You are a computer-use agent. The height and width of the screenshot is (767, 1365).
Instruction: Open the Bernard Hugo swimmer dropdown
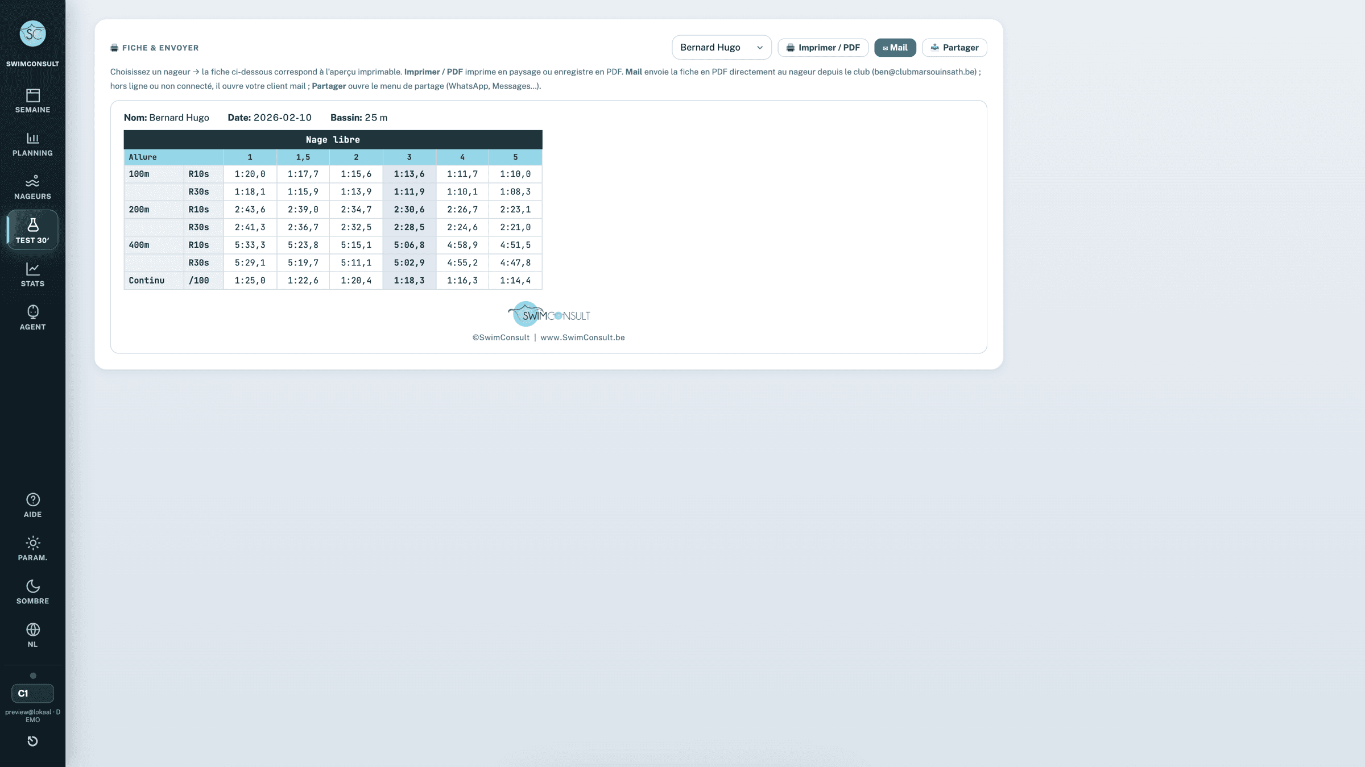click(x=721, y=47)
